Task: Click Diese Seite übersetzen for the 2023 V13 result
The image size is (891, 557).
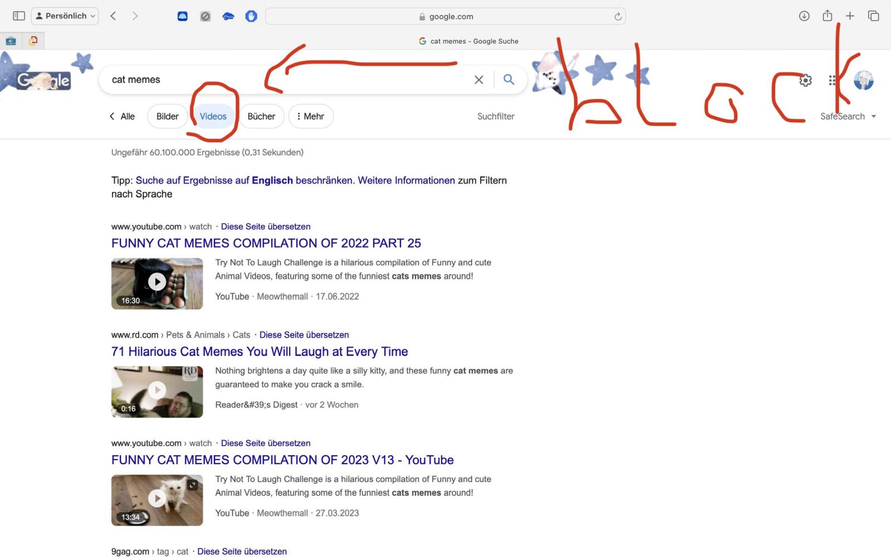Action: (x=266, y=443)
